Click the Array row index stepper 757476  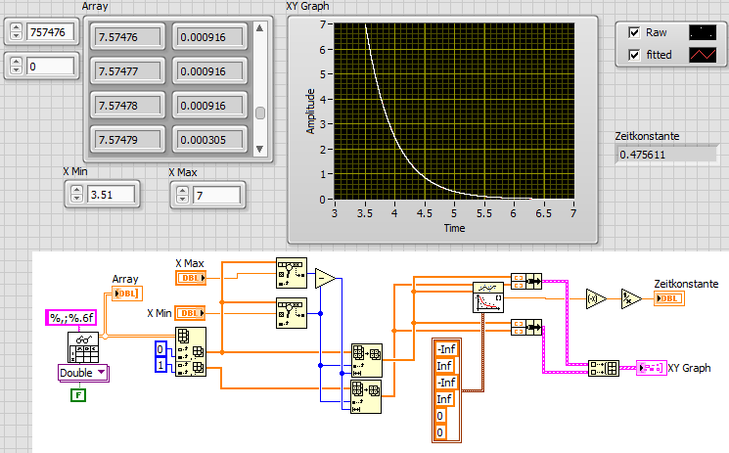(x=17, y=31)
